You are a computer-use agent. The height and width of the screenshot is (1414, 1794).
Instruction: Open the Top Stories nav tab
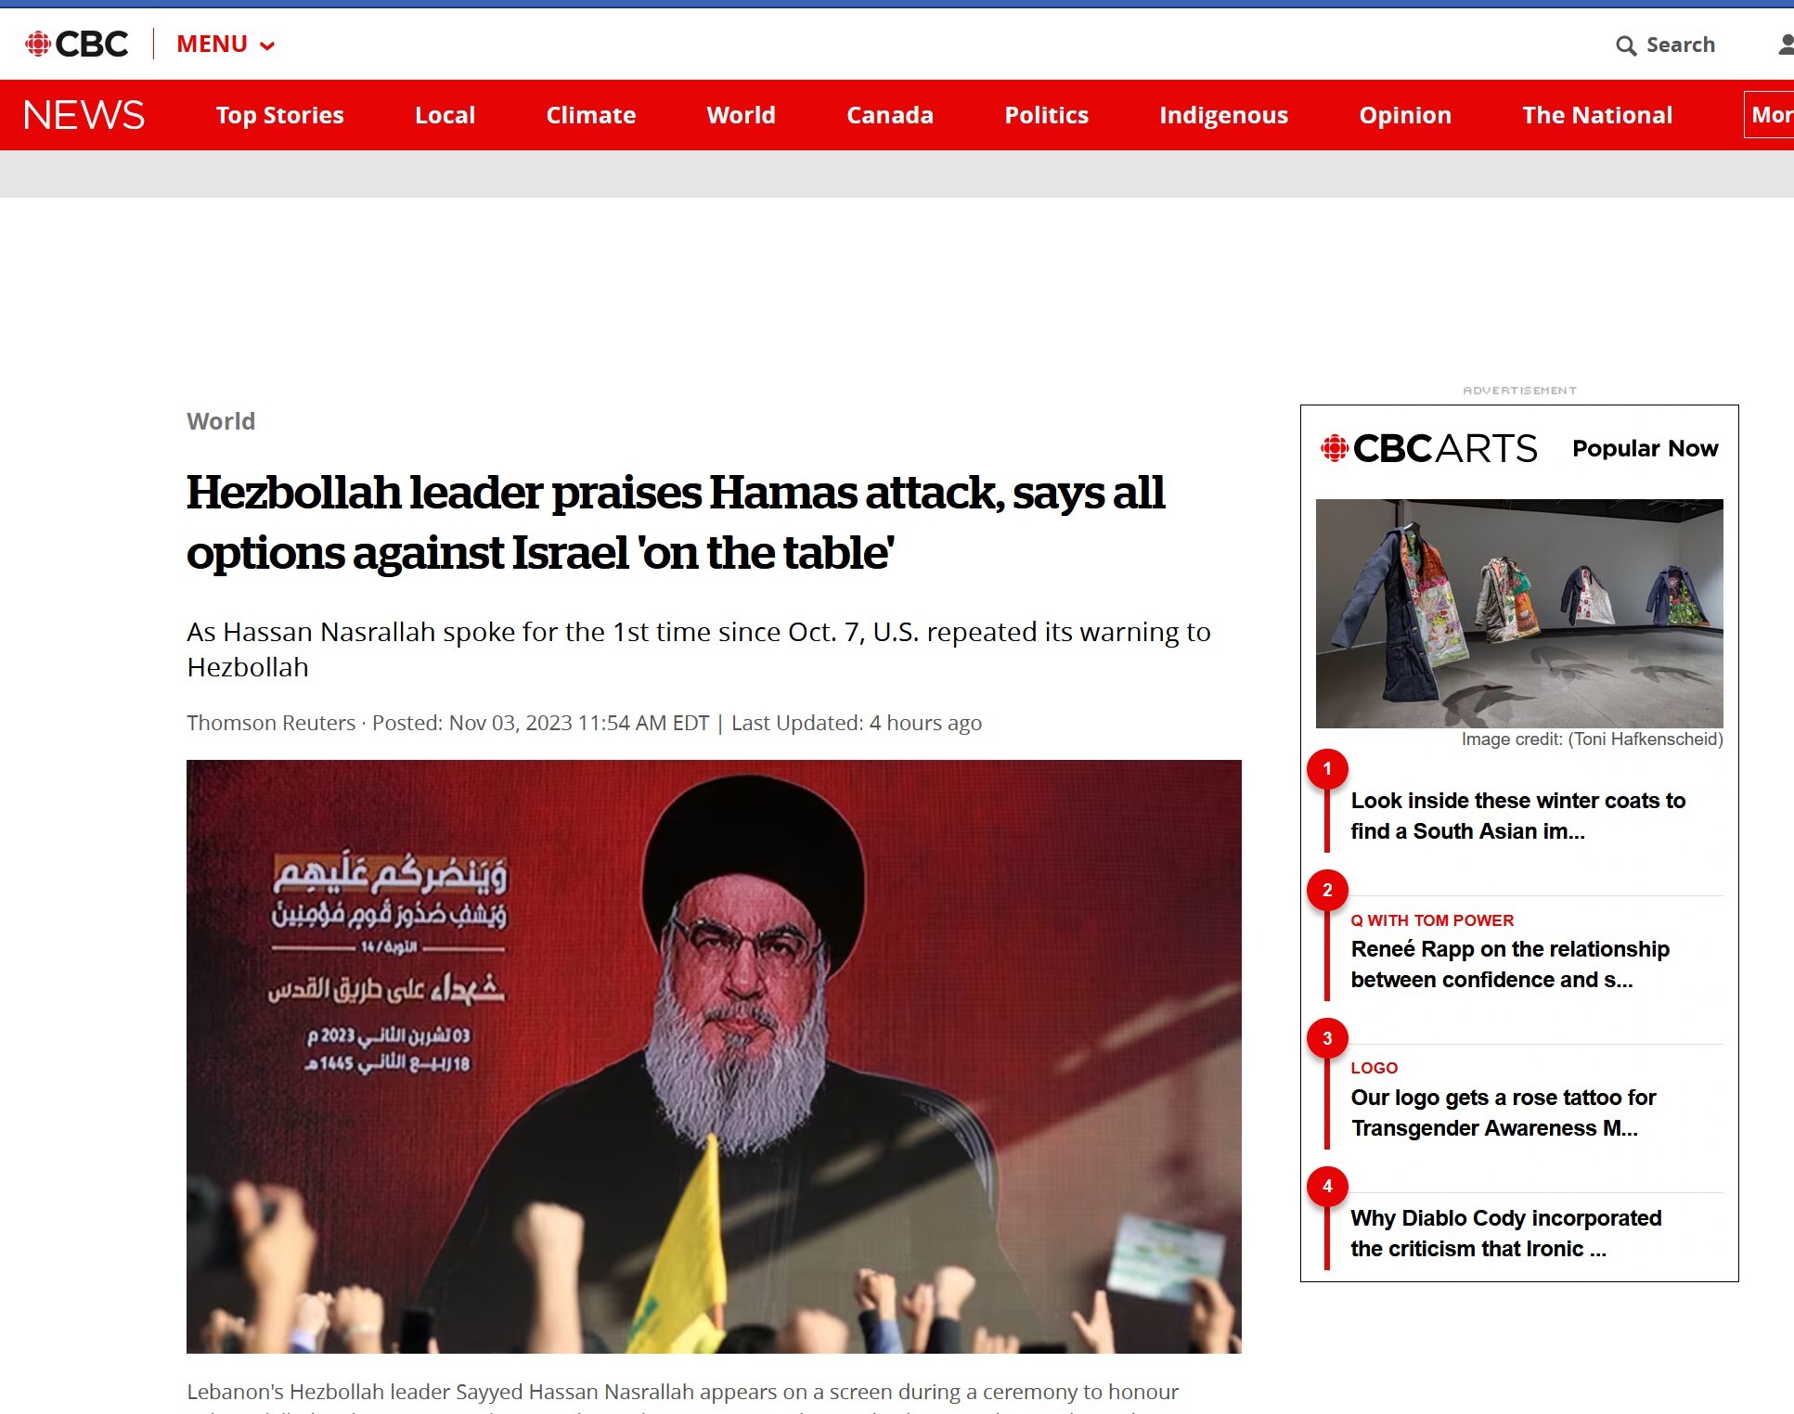pyautogui.click(x=280, y=115)
